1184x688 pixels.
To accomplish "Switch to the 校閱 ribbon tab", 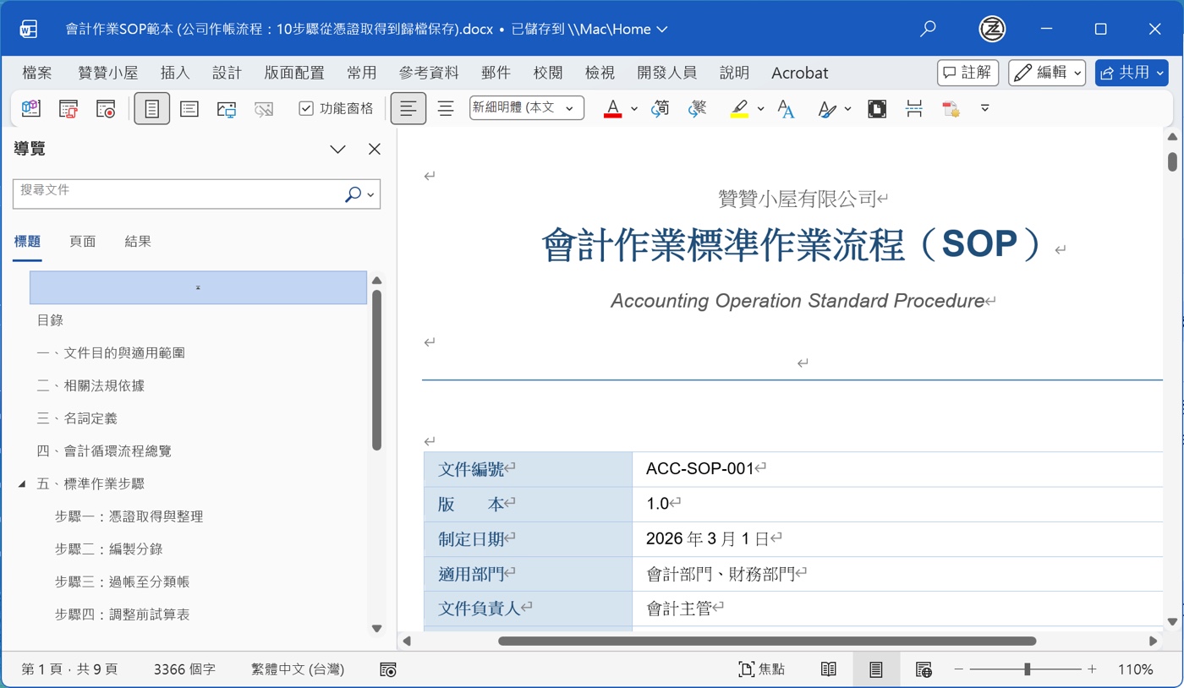I will (x=548, y=73).
